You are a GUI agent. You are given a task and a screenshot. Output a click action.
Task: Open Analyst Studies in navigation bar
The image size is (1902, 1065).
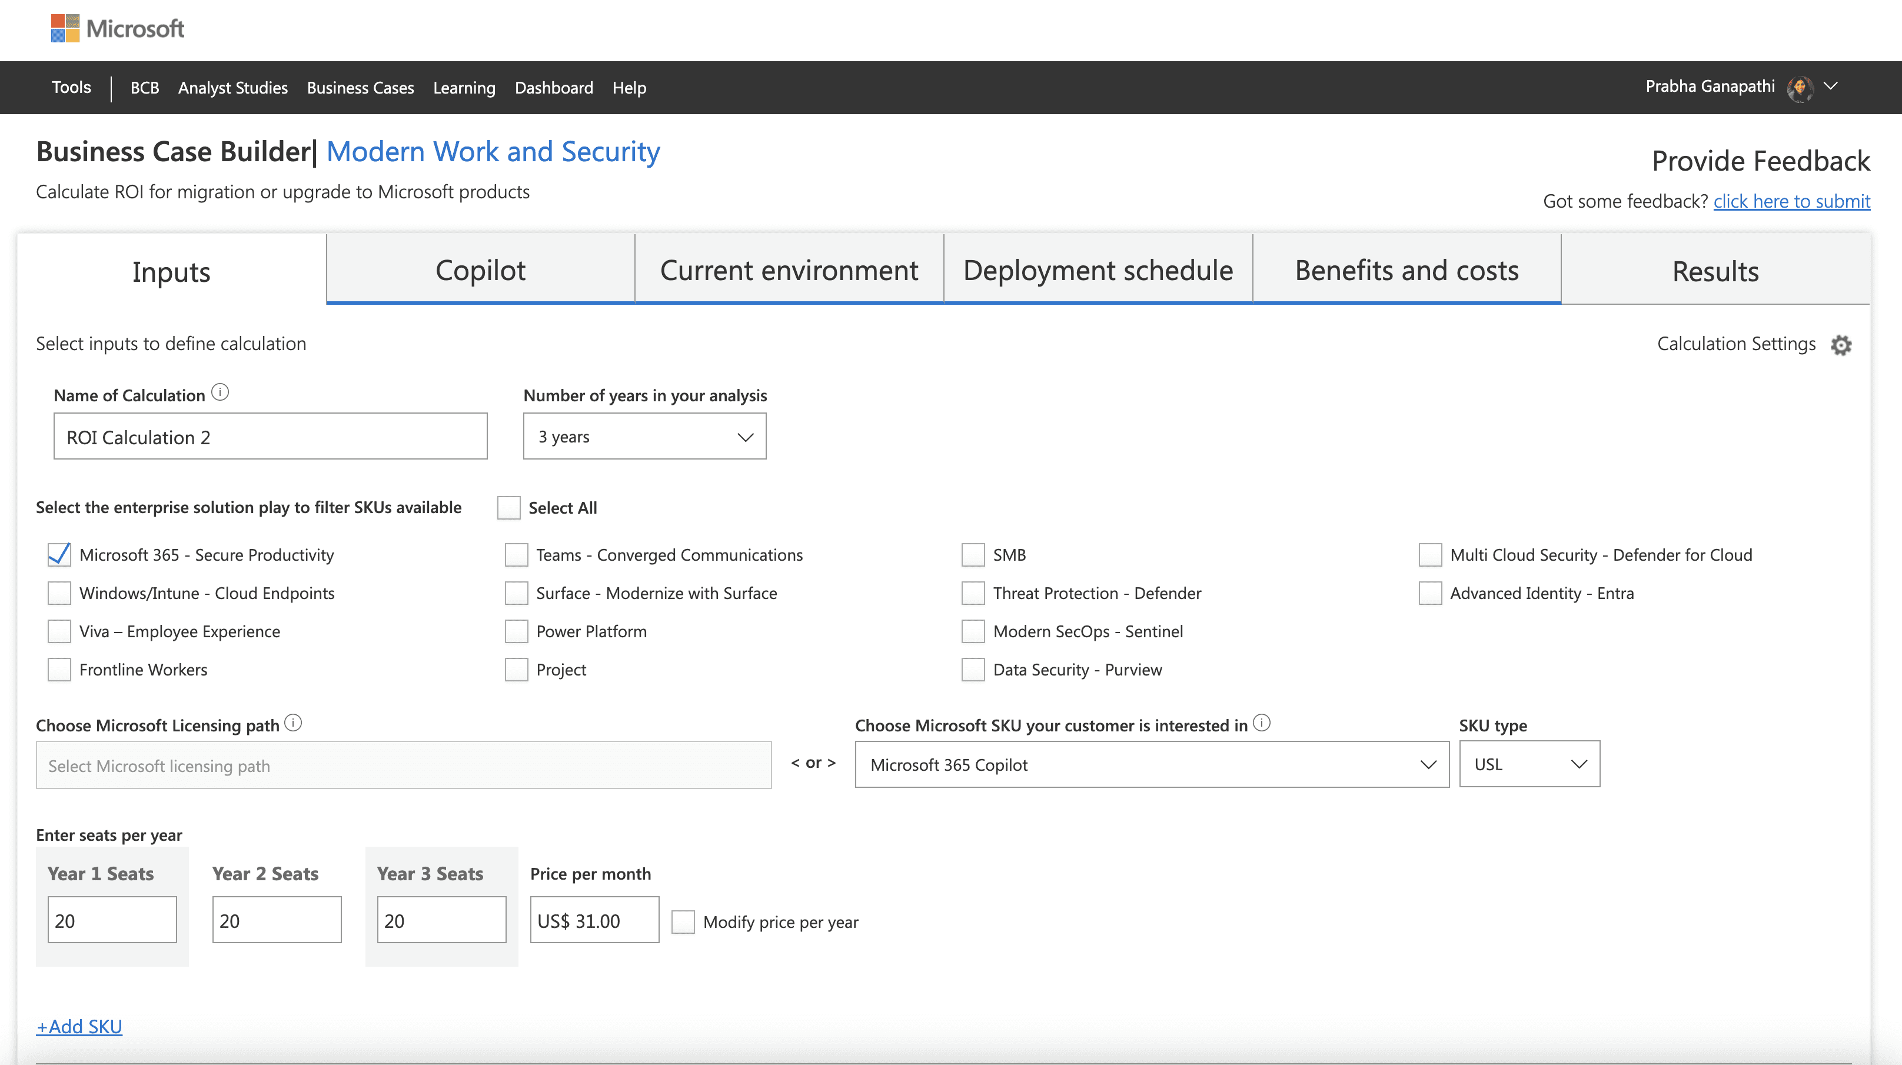(232, 88)
